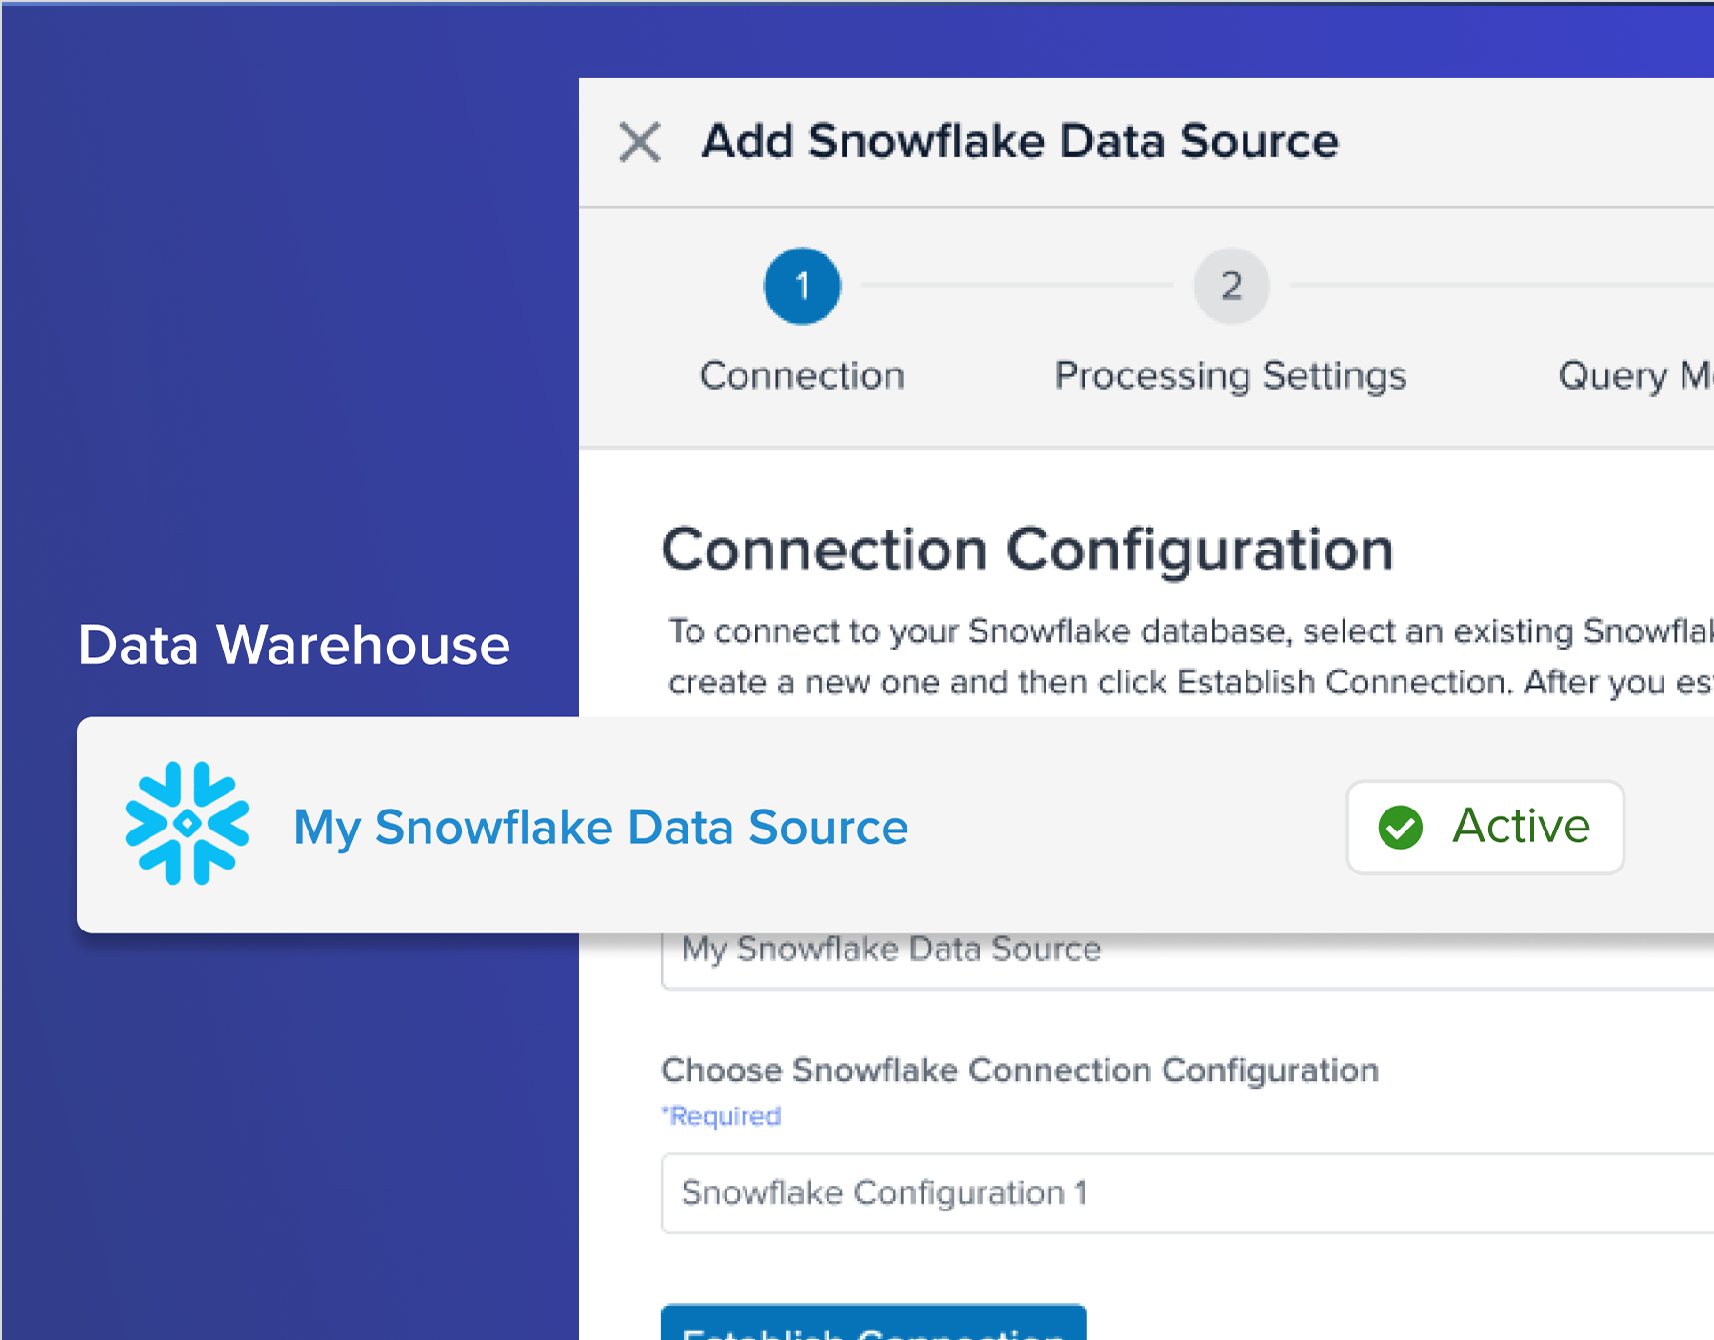The height and width of the screenshot is (1340, 1714).
Task: Go to step 2 circle
Action: click(x=1231, y=286)
